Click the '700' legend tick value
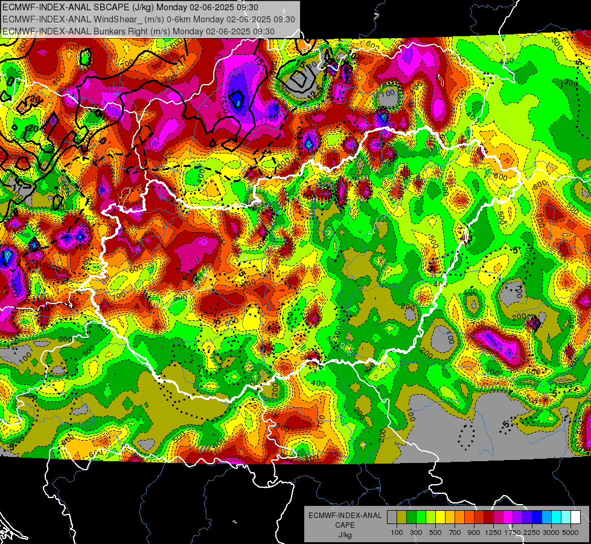 coord(455,533)
